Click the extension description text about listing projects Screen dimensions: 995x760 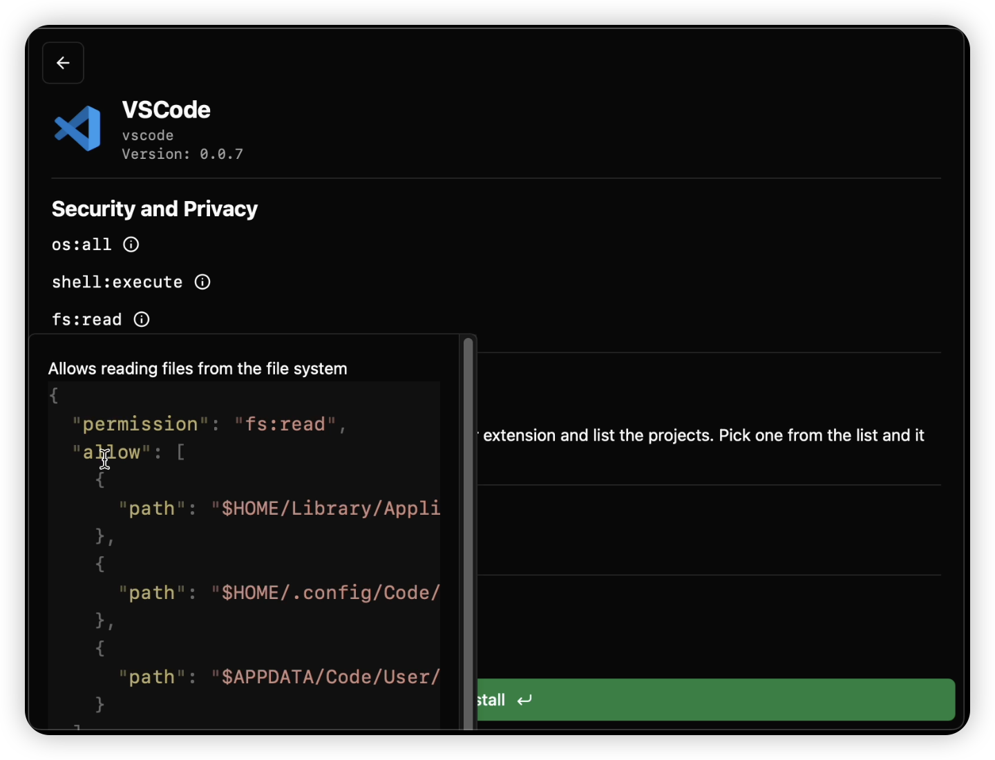703,435
